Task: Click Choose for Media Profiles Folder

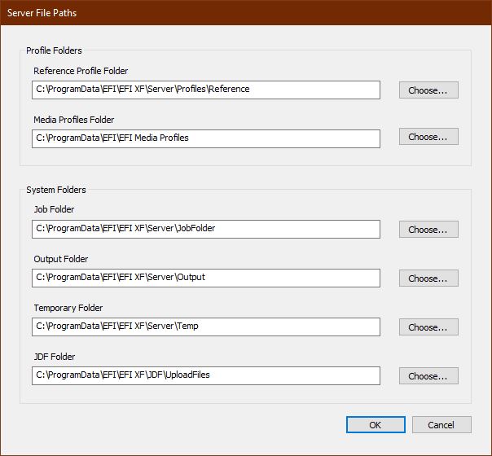Action: tap(428, 137)
